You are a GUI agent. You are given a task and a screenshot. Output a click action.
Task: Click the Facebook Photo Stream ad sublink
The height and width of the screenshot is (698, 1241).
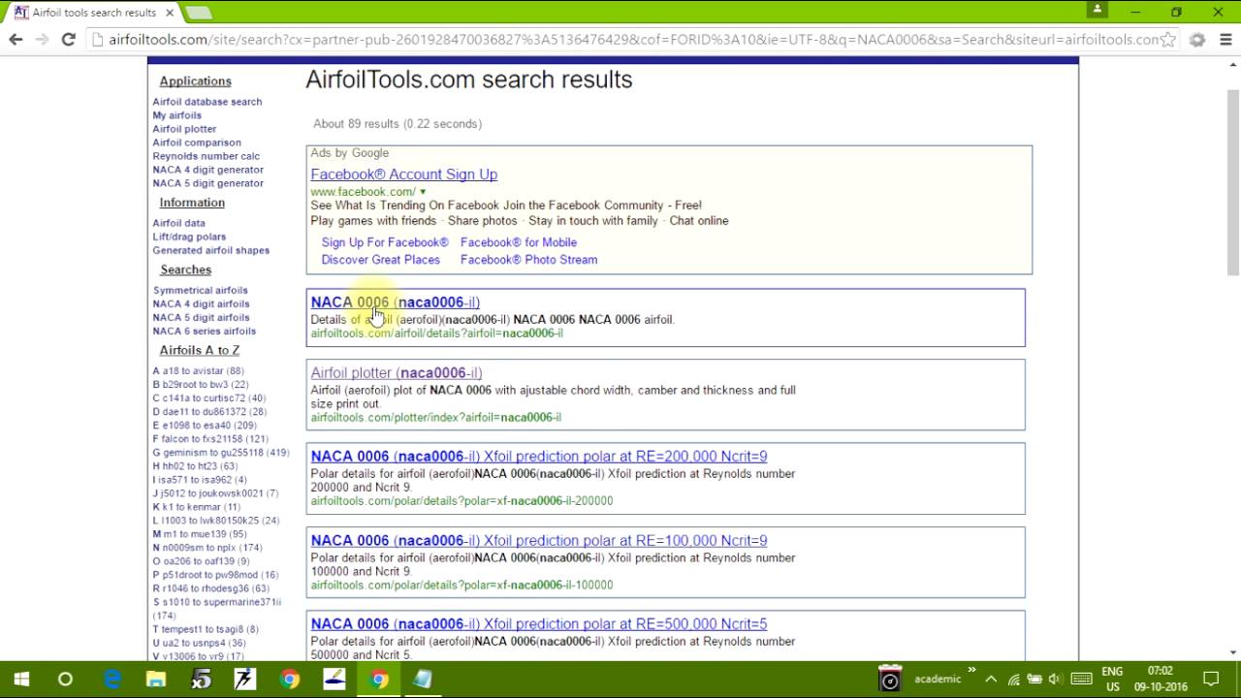coord(528,260)
